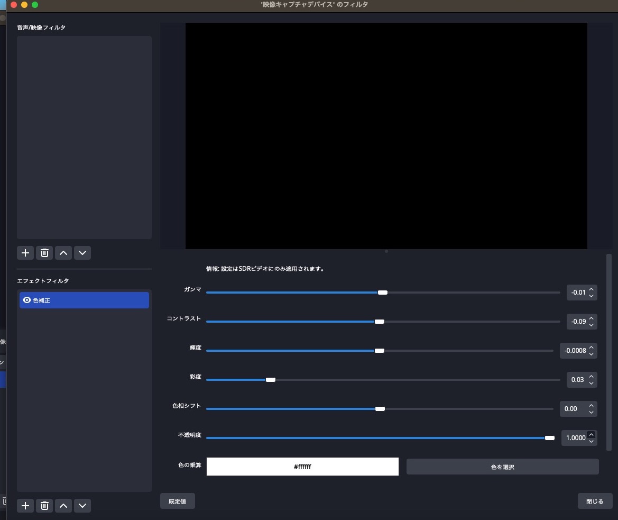This screenshot has height=520, width=618.
Task: Remove effect filter using the trash icon
Action: 44,505
